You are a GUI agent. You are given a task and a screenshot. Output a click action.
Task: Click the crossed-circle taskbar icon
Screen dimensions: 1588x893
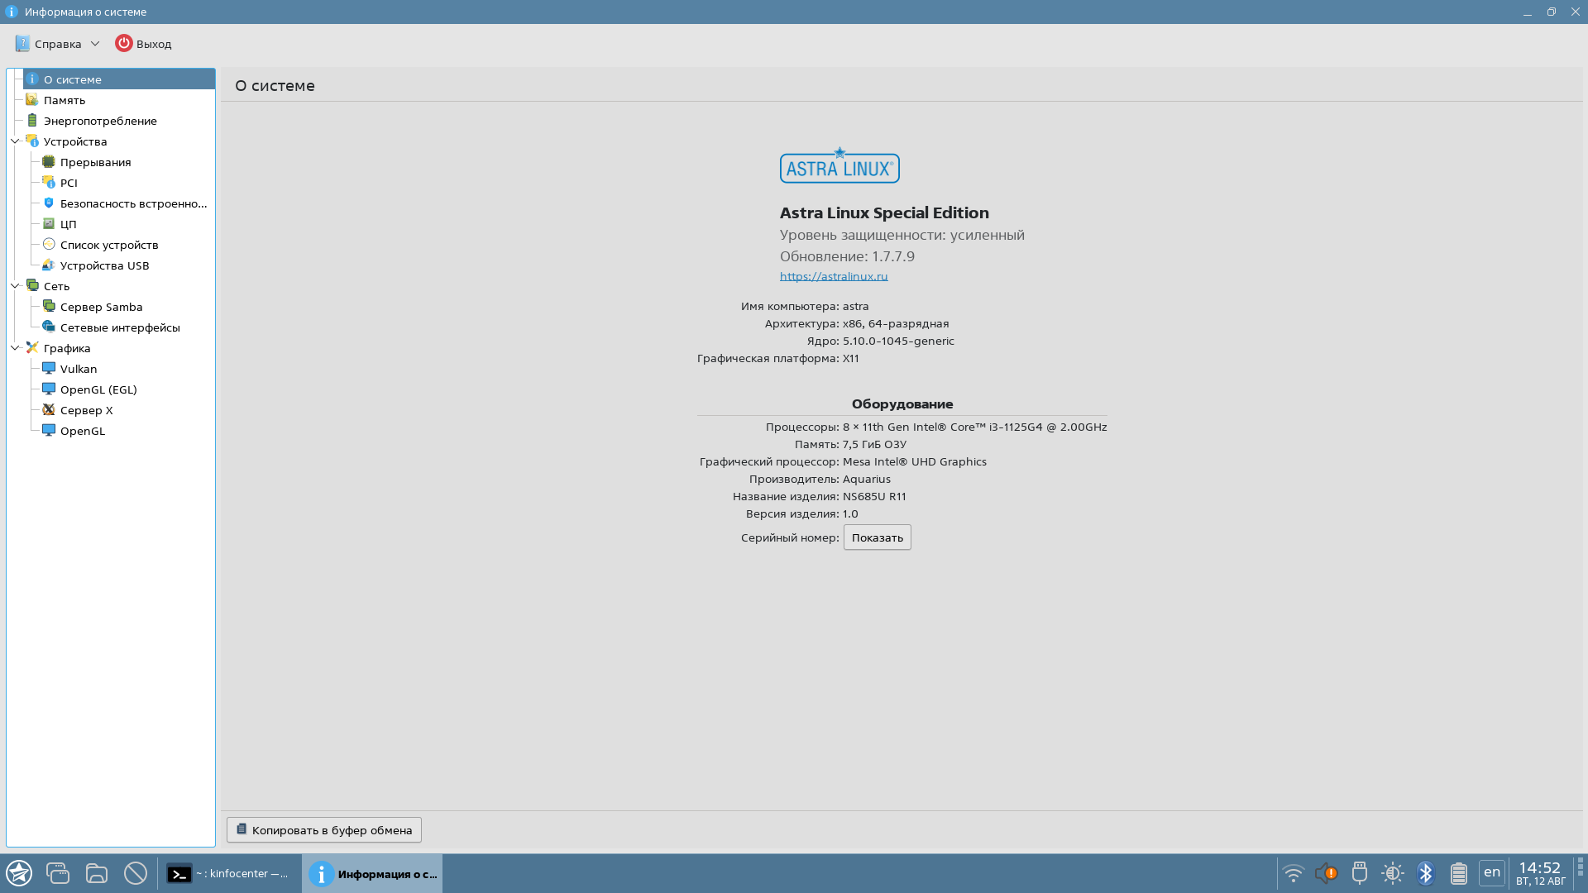[x=136, y=873]
